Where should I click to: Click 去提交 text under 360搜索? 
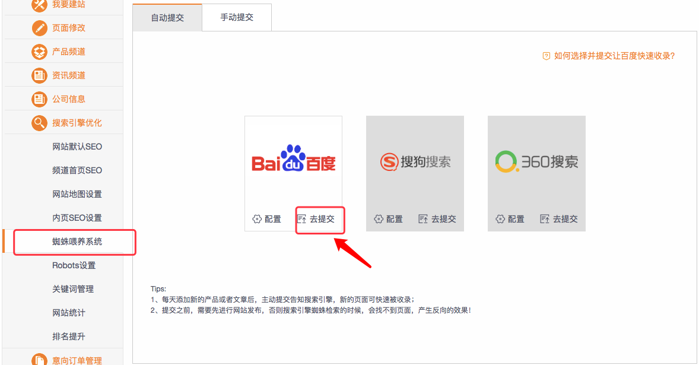(565, 219)
